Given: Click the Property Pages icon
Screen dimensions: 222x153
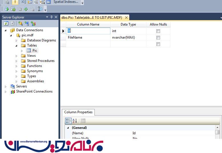Looking at the screenshot, I should click(x=83, y=121).
